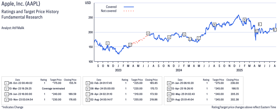Click the target price '*240.00' for 29-Jun-23
The width and height of the screenshot is (279, 109).
click(x=57, y=94)
